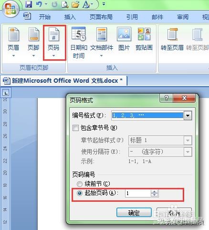The width and height of the screenshot is (209, 230).
Task: Click the 文档部件 icon
Action: click(102, 34)
